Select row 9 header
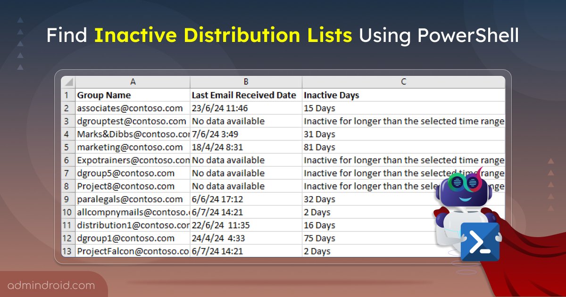Image resolution: width=566 pixels, height=297 pixels. 68,199
